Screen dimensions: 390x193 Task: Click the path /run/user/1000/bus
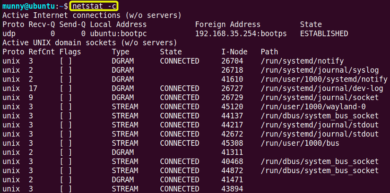point(300,143)
